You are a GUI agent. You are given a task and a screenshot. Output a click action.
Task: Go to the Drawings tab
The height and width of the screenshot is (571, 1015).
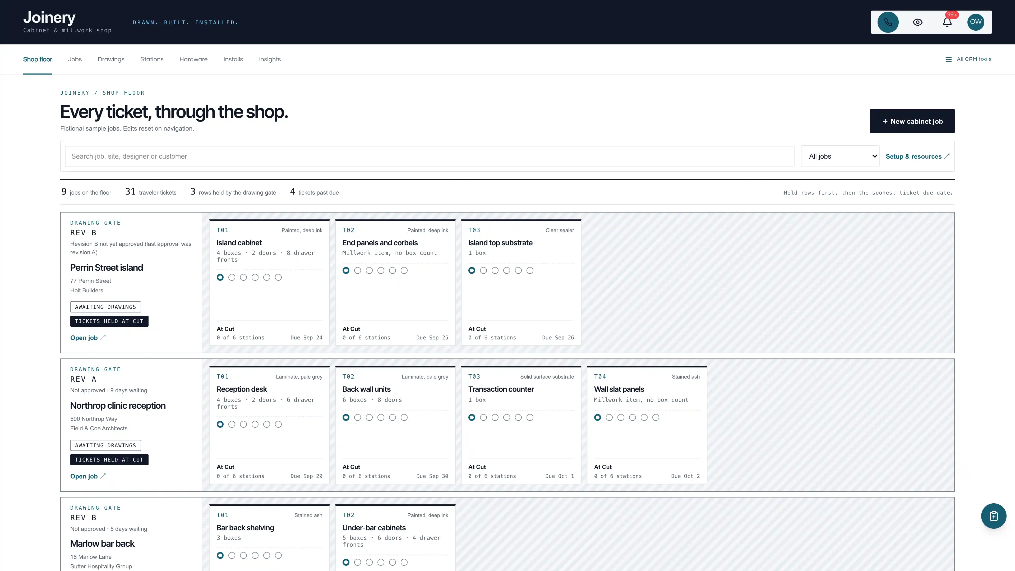111,59
